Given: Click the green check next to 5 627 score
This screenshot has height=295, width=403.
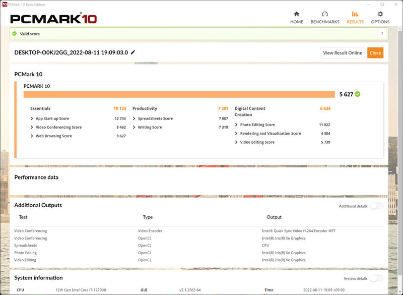Looking at the screenshot, I should pos(358,94).
